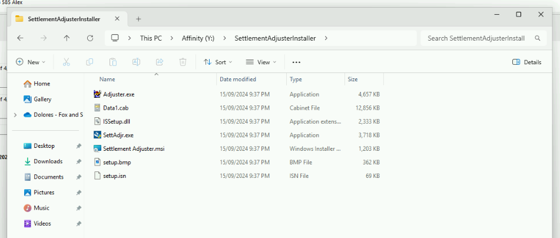Open the See more ellipsis menu

(x=296, y=62)
